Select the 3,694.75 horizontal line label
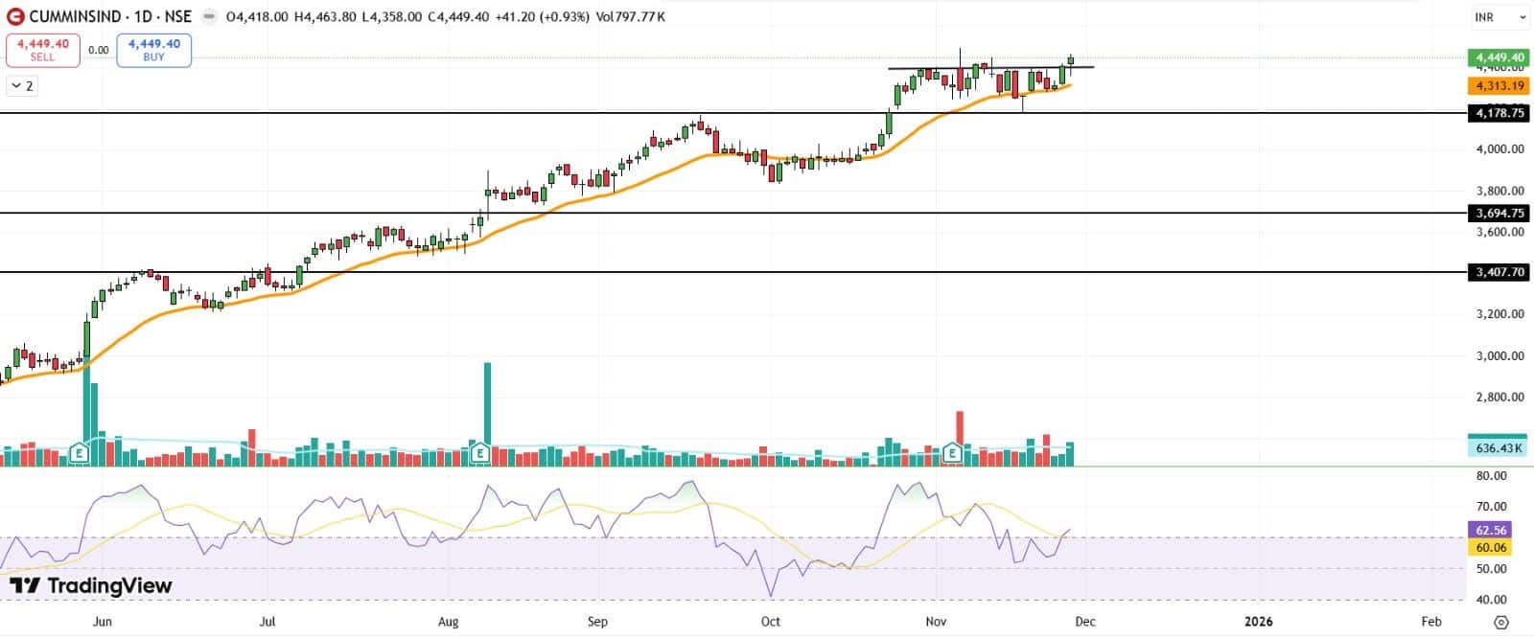This screenshot has width=1534, height=638. 1499,214
